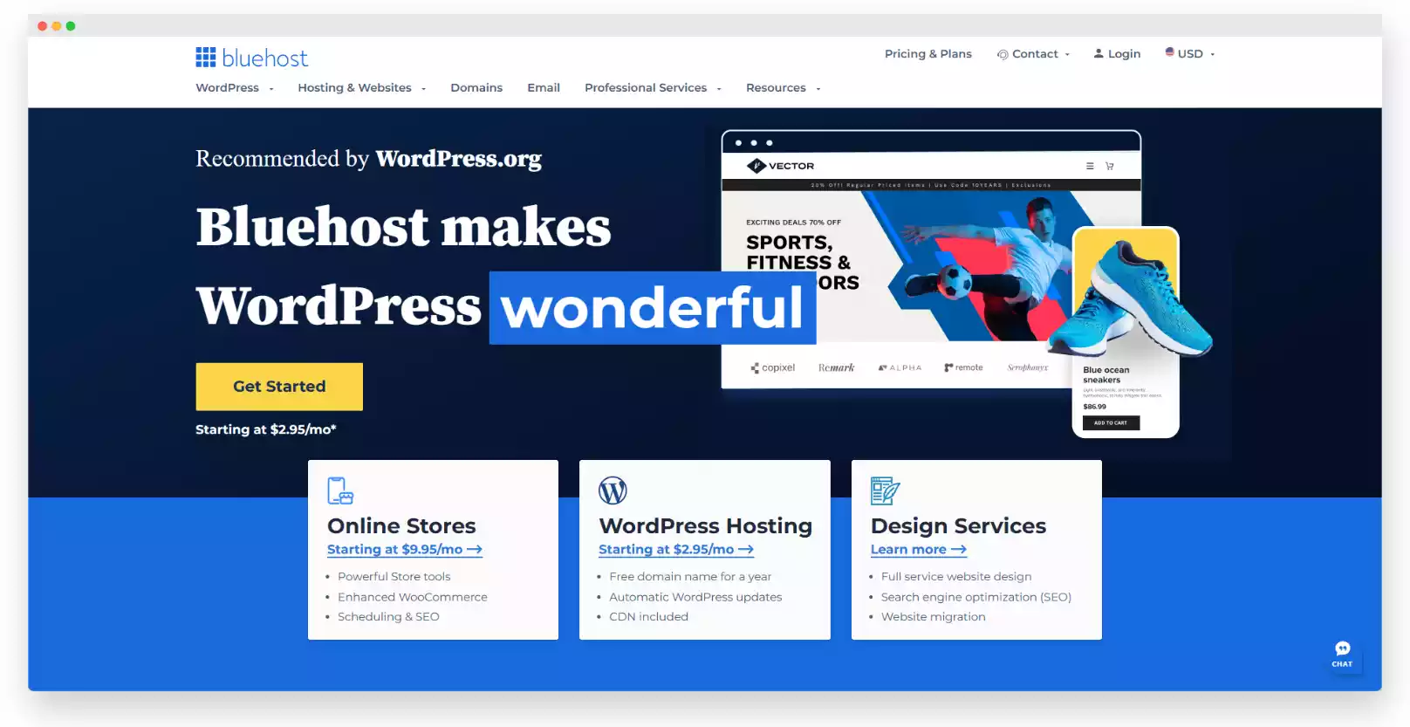This screenshot has height=727, width=1410.
Task: Go to Pricing & Plans
Action: pos(927,53)
